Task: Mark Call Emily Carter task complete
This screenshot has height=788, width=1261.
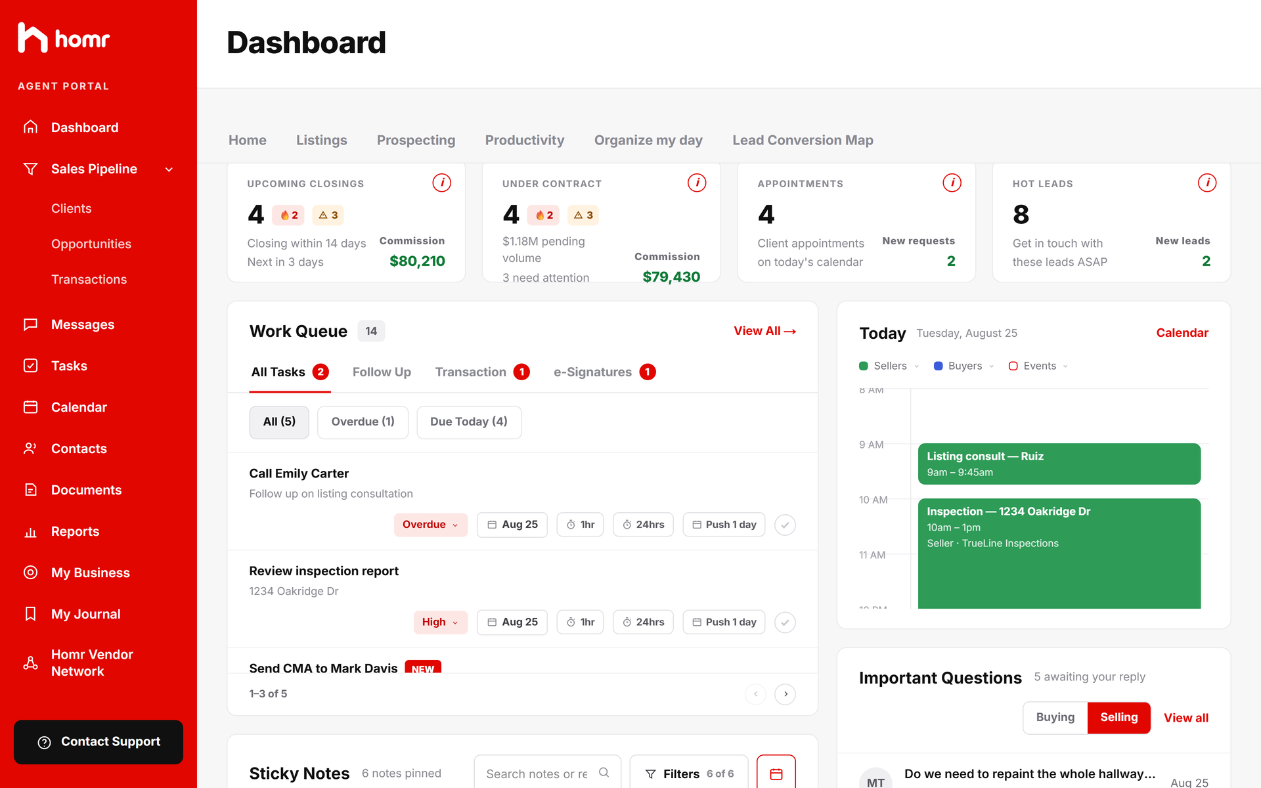Action: tap(785, 525)
